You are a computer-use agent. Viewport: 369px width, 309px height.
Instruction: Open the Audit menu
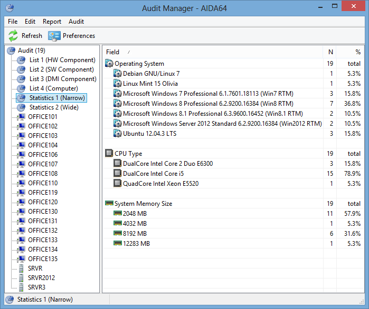point(76,22)
